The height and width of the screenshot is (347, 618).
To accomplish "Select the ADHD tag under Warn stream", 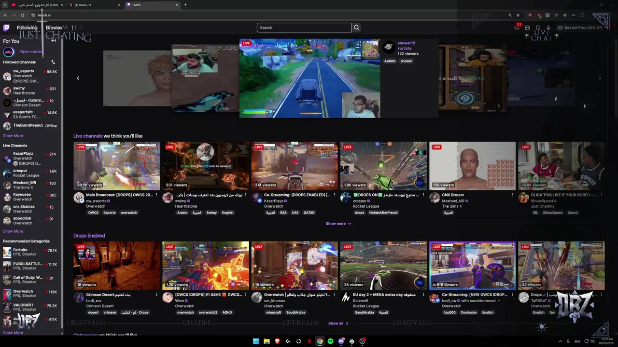I will pos(227,312).
